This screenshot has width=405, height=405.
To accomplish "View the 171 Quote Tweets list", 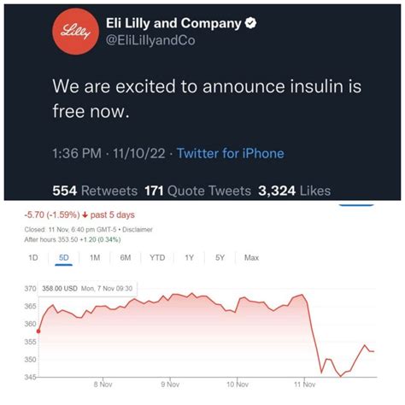I will point(197,191).
